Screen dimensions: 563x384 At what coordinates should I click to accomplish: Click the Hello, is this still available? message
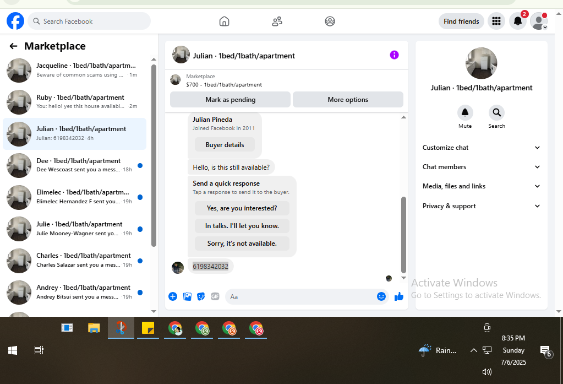pos(231,167)
